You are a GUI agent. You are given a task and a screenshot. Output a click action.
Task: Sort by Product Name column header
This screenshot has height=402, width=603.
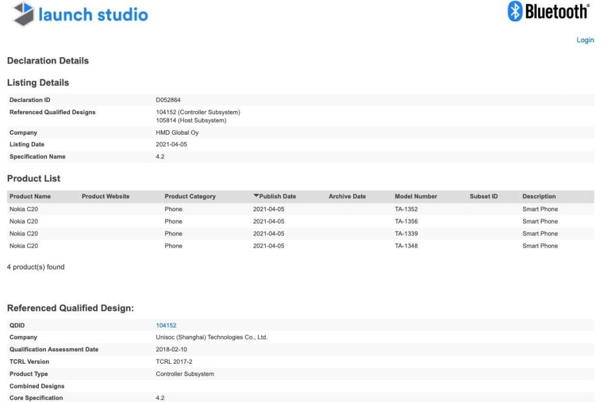30,197
